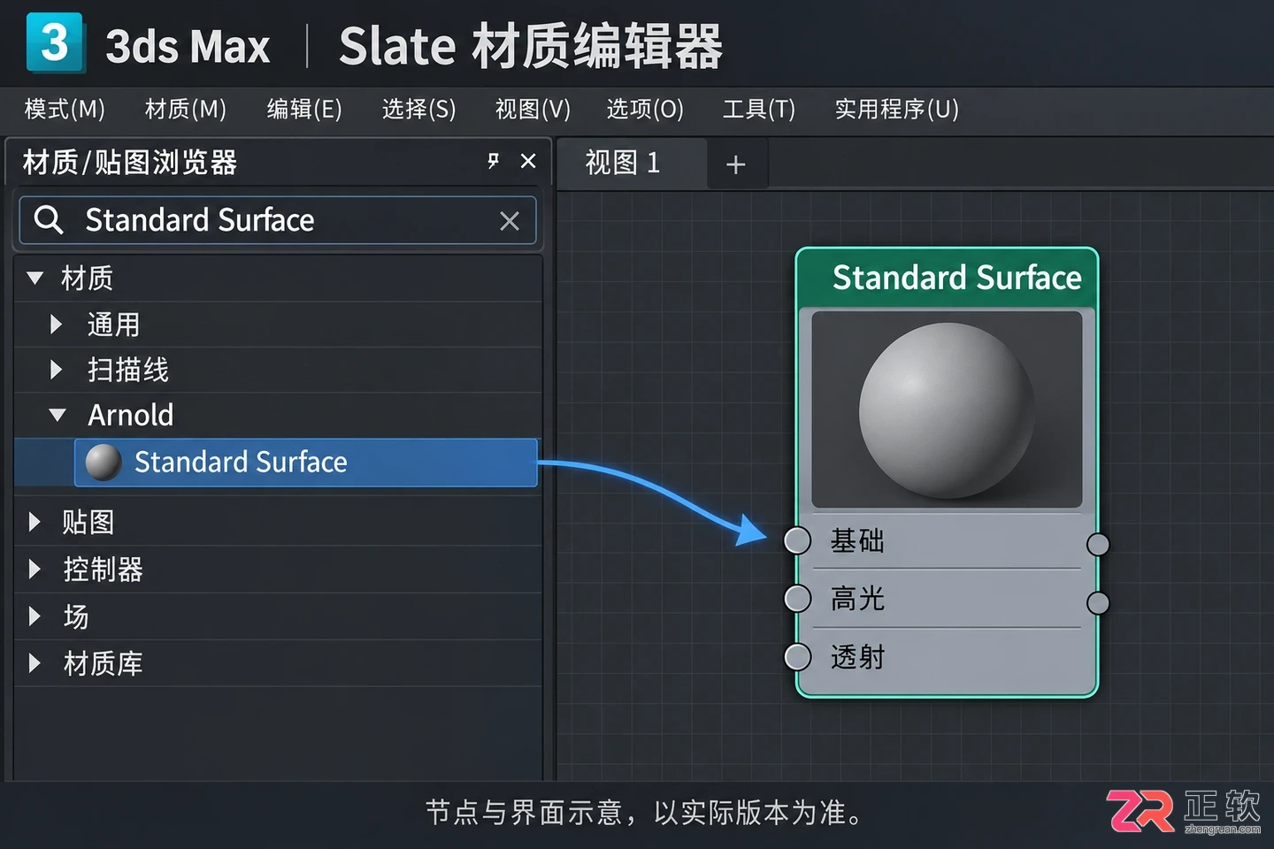Collapse the Arnold category
1274x849 pixels.
pyautogui.click(x=58, y=414)
